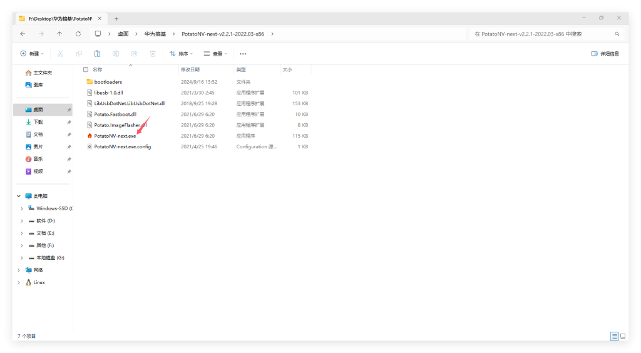Click bootloaders date 2024/9/16 15:52
The image size is (641, 353).
point(199,82)
